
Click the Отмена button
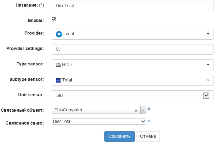(148, 137)
